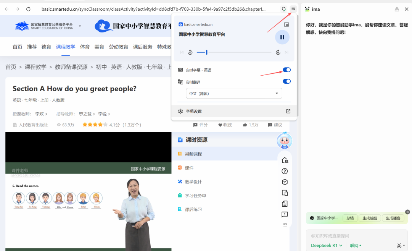Open 课后练习 in the resource panel
Screen dimensions: 412x251
[195, 209]
